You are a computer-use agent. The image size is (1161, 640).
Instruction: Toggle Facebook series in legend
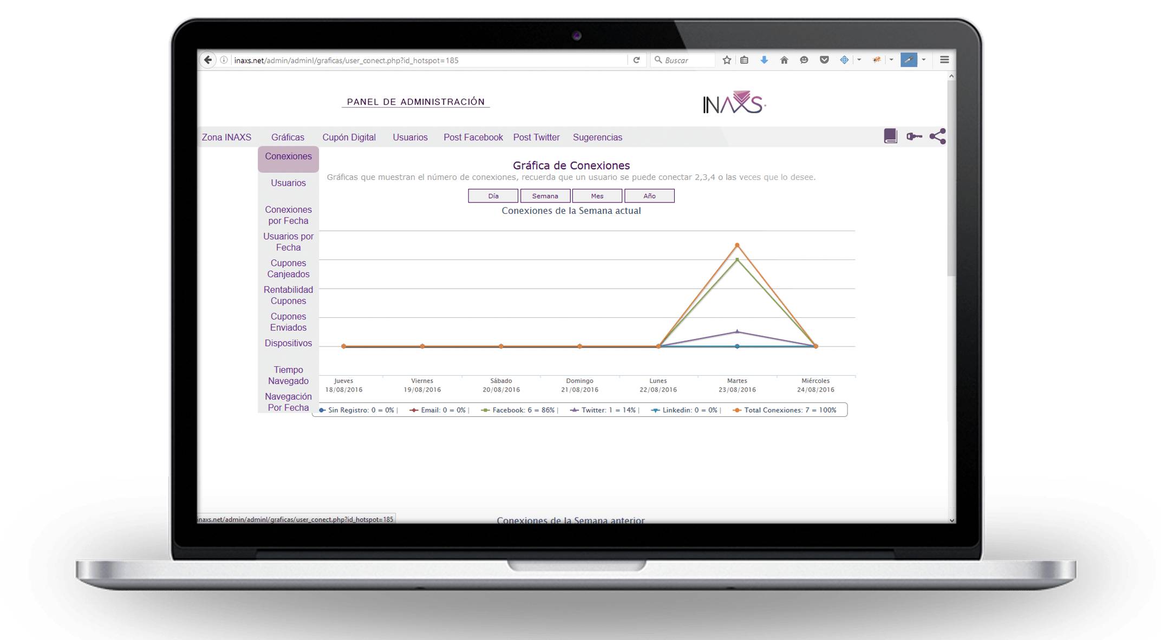click(519, 410)
